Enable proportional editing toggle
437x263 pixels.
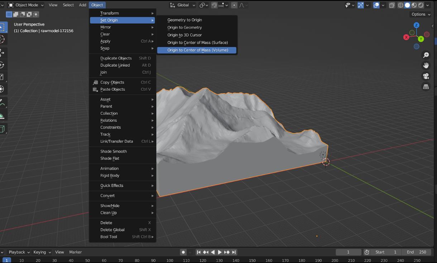234,5
